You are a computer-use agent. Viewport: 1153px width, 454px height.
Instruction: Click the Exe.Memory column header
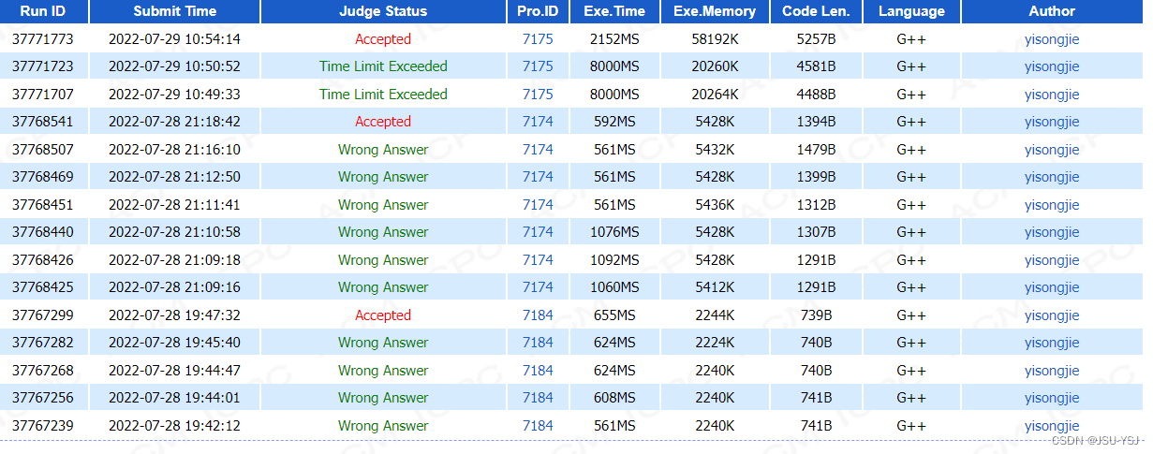pos(715,11)
